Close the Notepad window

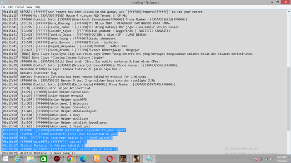286,2
